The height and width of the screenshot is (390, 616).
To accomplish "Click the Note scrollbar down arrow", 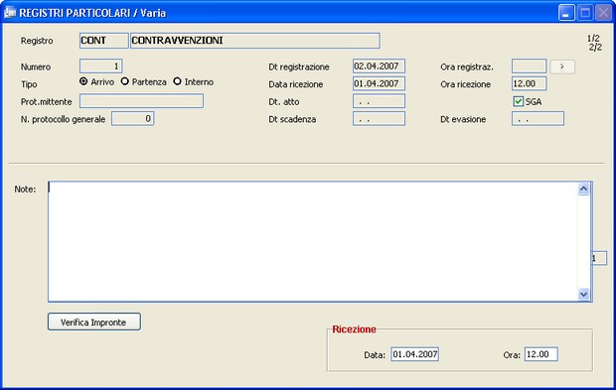I will (584, 294).
